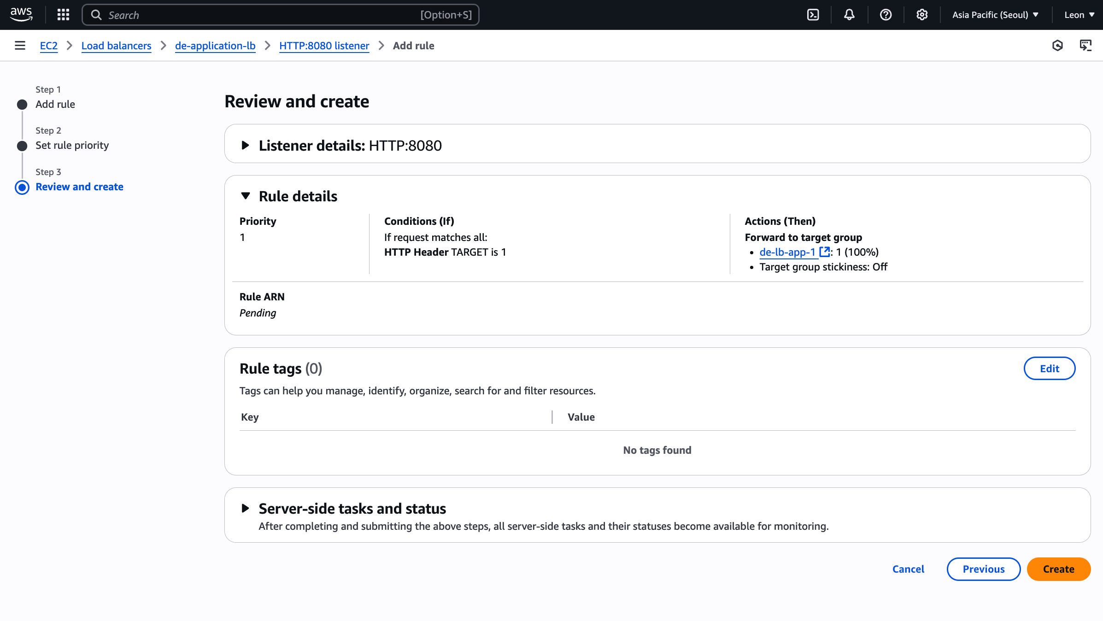Collapse the Rule details section

(x=246, y=196)
